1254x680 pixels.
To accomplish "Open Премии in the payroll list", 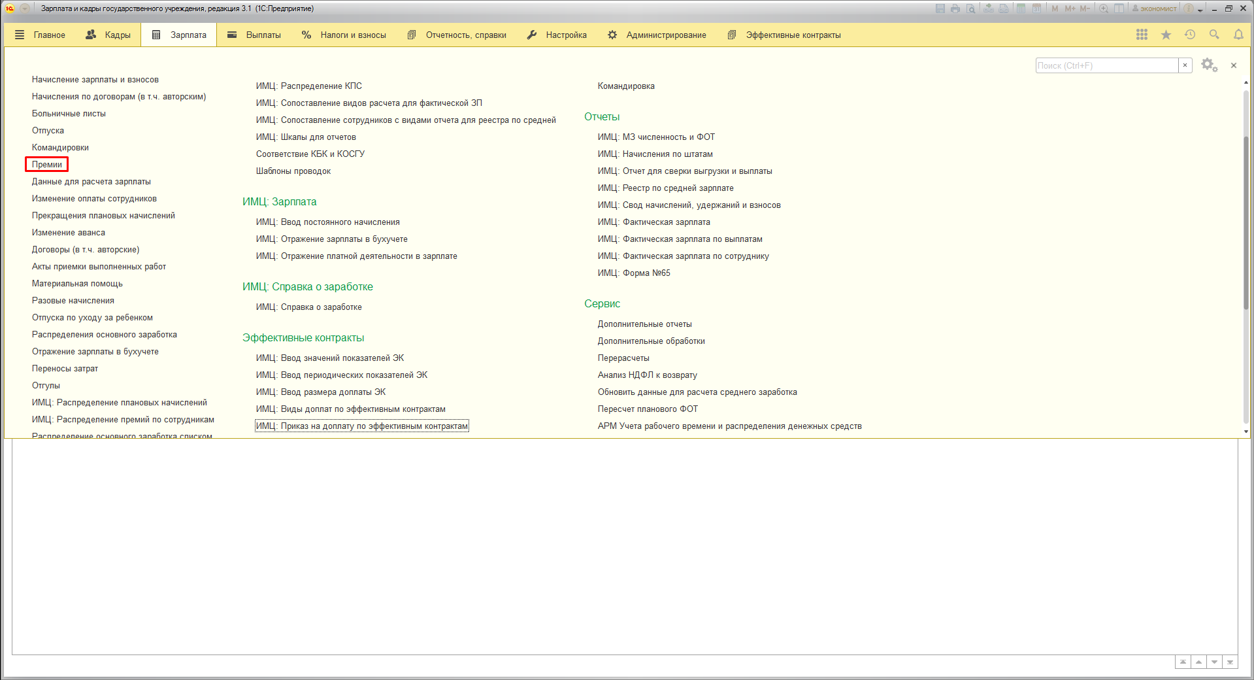I will tap(47, 165).
